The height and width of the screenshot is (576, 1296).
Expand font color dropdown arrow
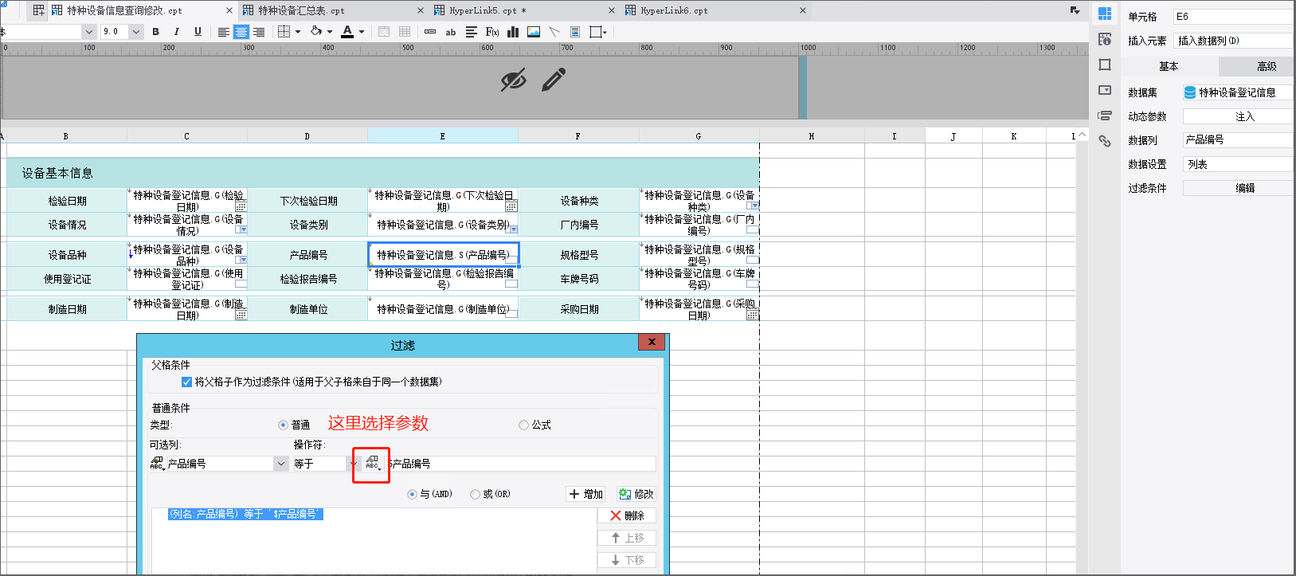(362, 32)
